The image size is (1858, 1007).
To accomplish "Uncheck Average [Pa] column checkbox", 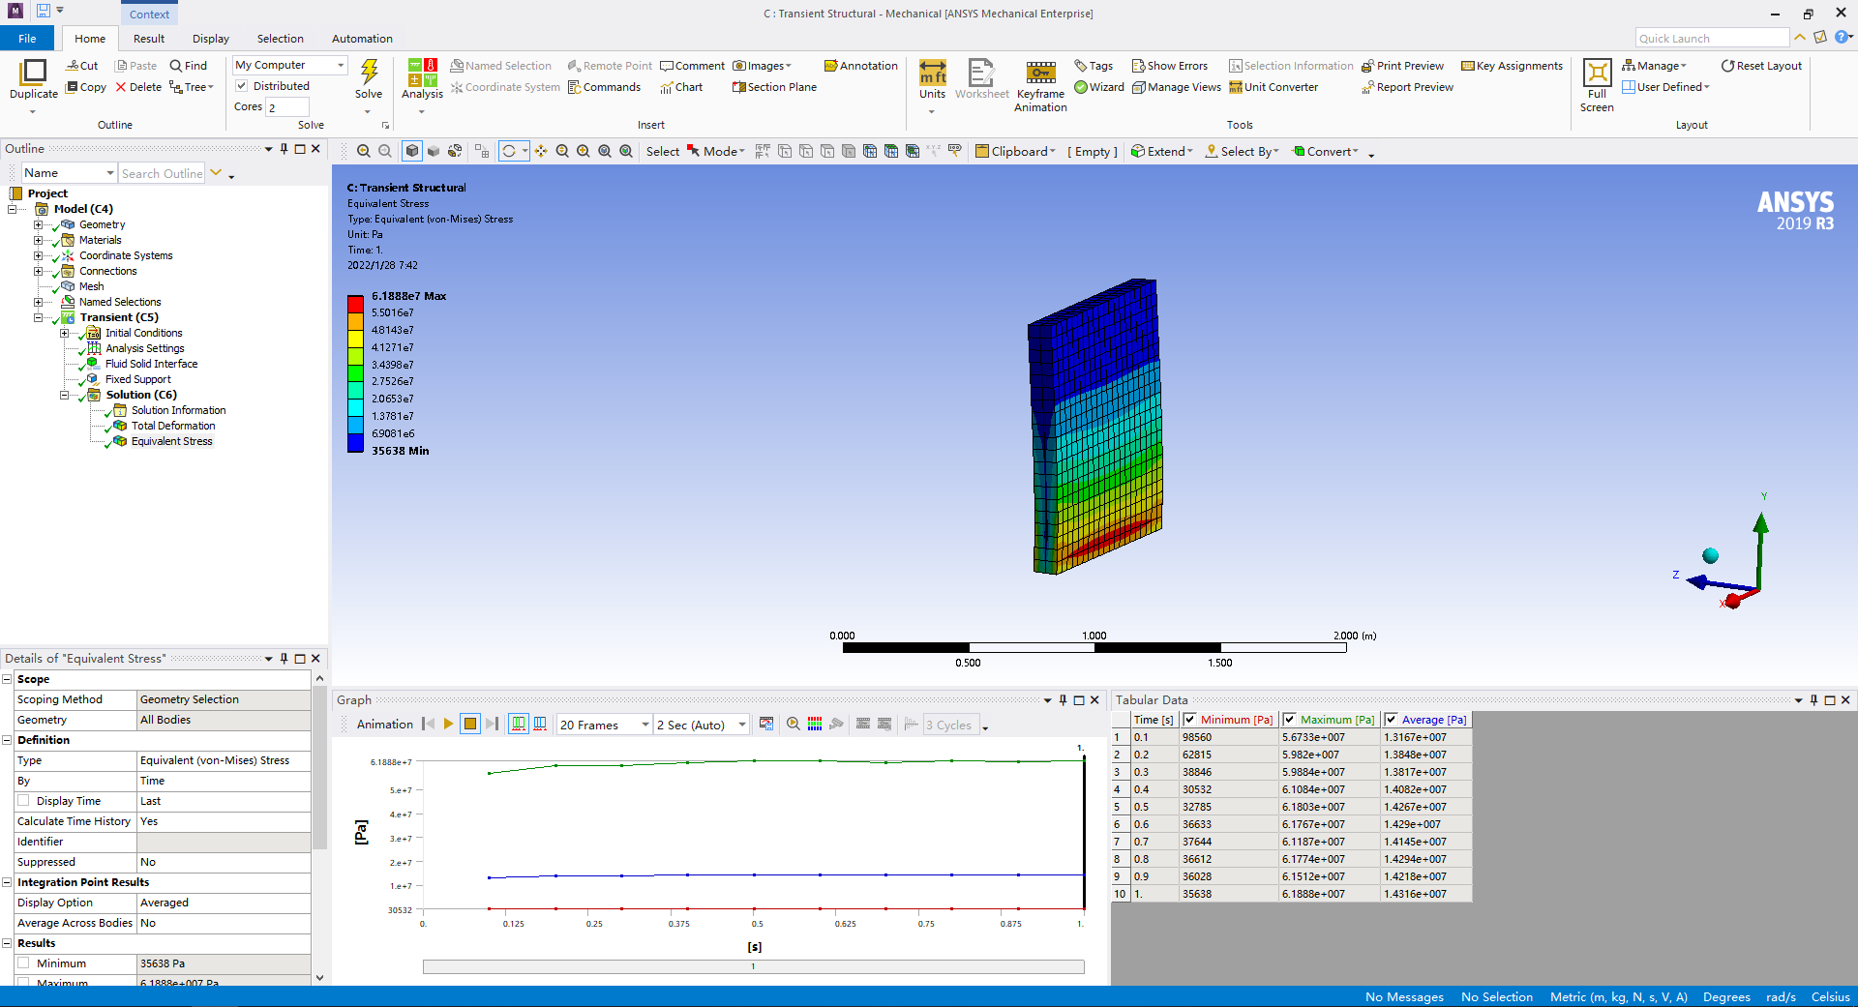I will (x=1391, y=720).
